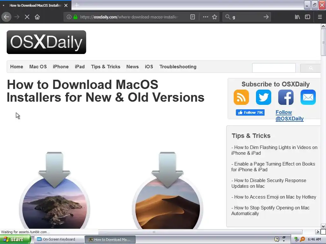Click the site search text field
Image resolution: width=326 pixels, height=244 pixels.
(274, 68)
